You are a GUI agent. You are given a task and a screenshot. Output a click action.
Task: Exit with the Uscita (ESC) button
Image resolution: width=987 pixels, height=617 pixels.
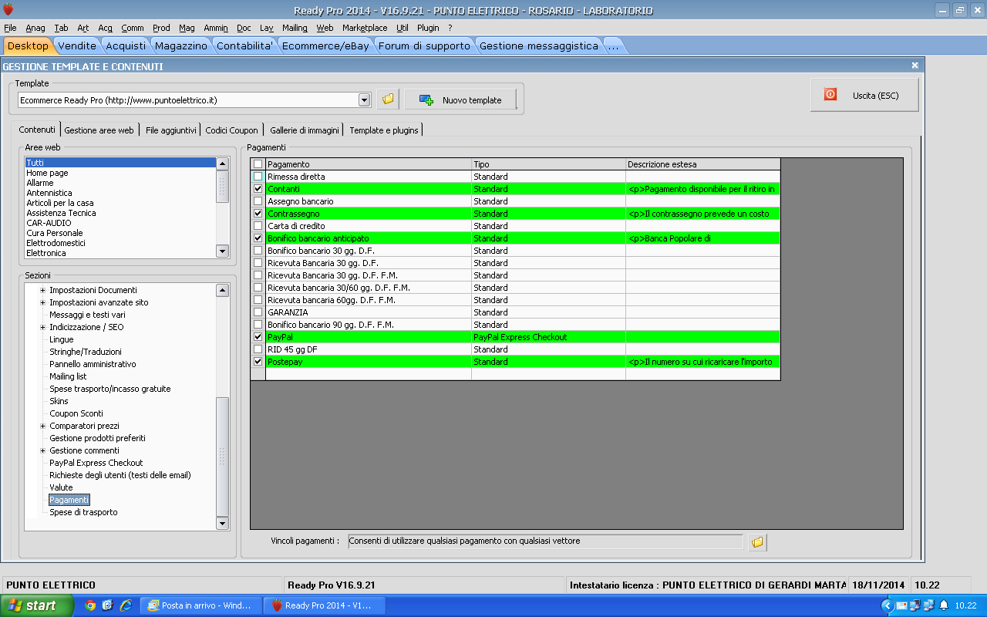(x=864, y=95)
